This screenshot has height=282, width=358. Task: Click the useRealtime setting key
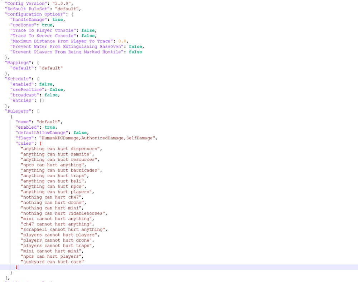tap(25, 89)
